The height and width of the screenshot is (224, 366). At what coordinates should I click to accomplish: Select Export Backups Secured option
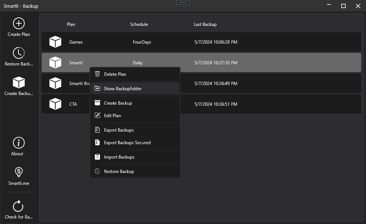pyautogui.click(x=127, y=142)
